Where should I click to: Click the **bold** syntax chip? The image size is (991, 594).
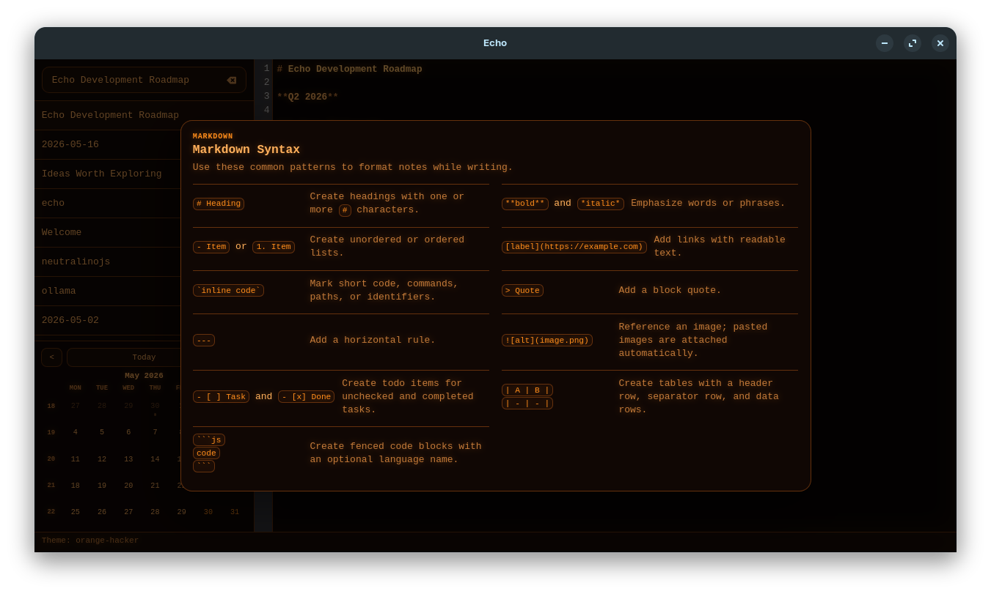coord(525,204)
